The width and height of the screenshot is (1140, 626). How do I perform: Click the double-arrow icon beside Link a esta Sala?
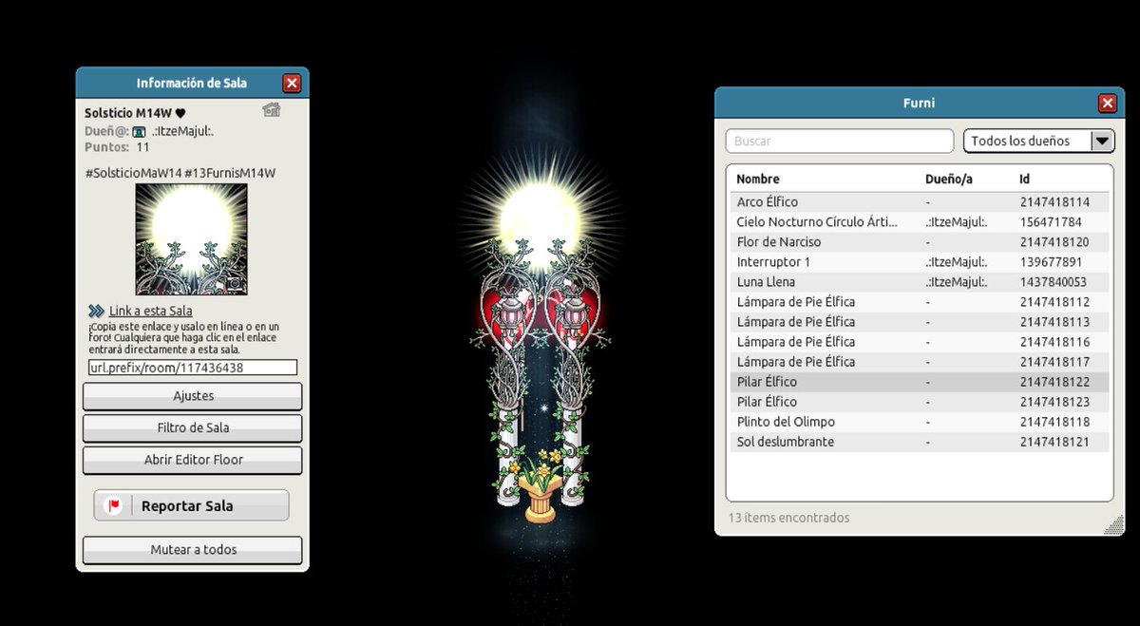pos(96,311)
